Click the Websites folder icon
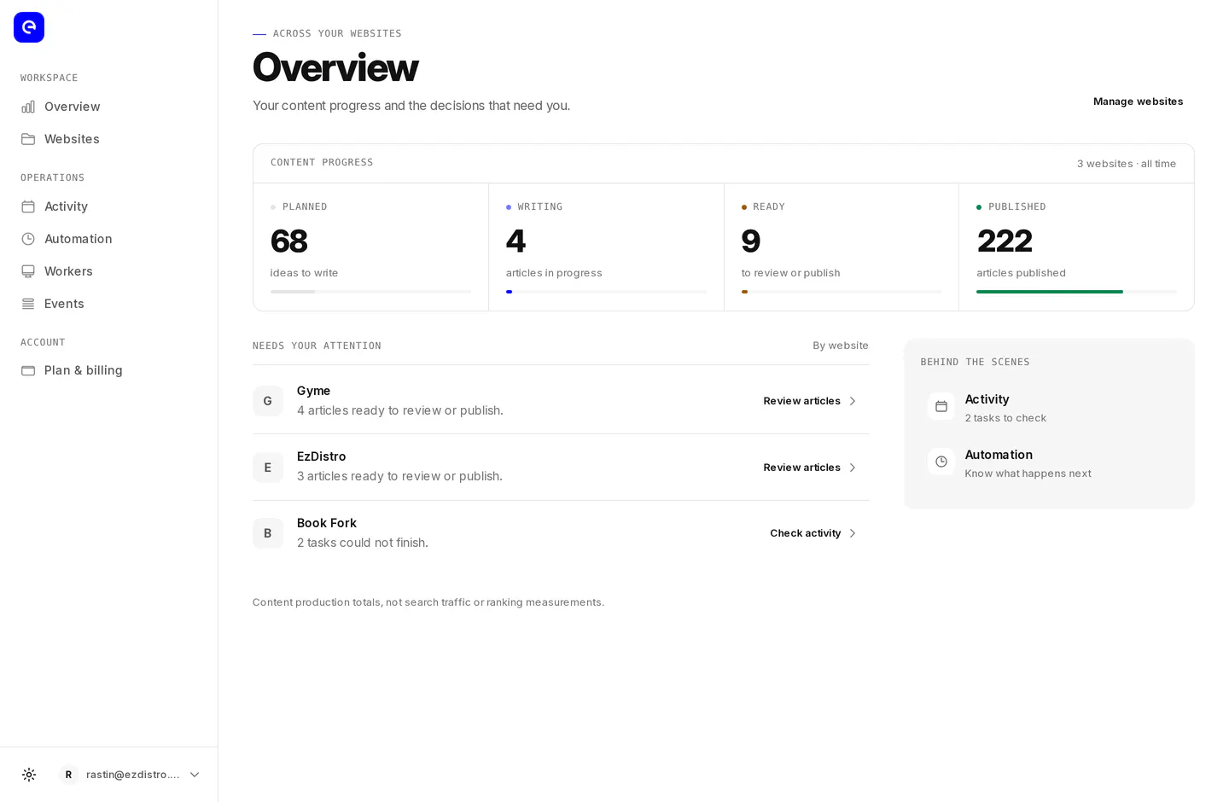The height and width of the screenshot is (802, 1229). [x=28, y=139]
